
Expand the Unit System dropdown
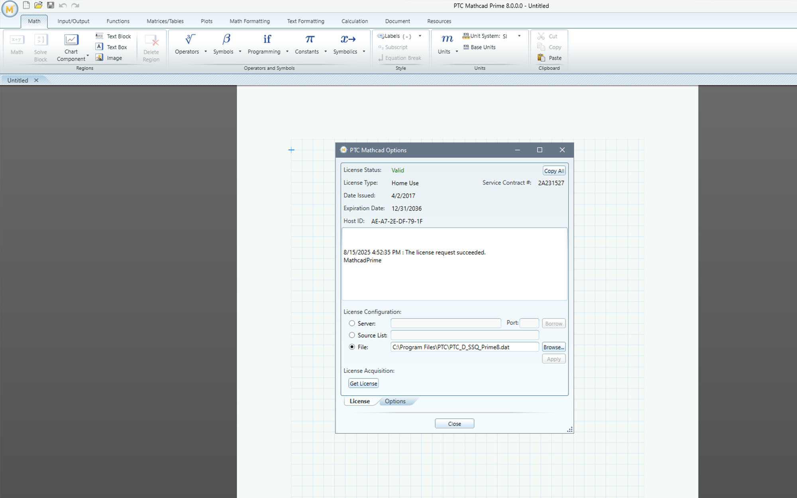coord(519,36)
